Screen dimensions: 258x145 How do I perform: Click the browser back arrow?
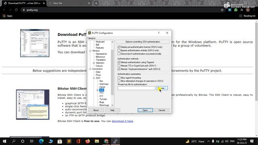point(4,10)
